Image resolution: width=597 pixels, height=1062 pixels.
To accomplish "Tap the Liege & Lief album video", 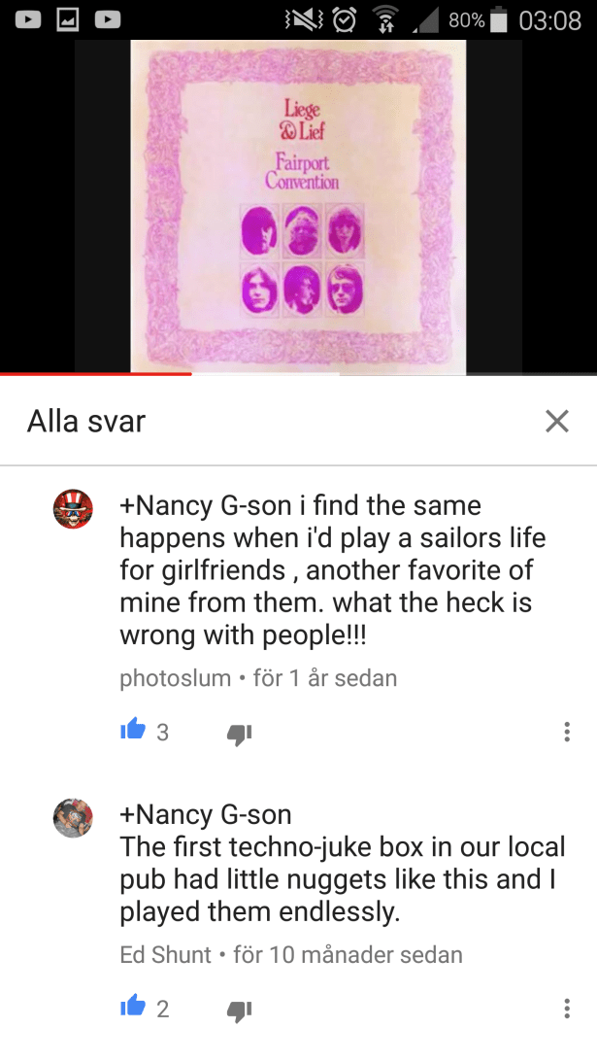I will pyautogui.click(x=299, y=207).
